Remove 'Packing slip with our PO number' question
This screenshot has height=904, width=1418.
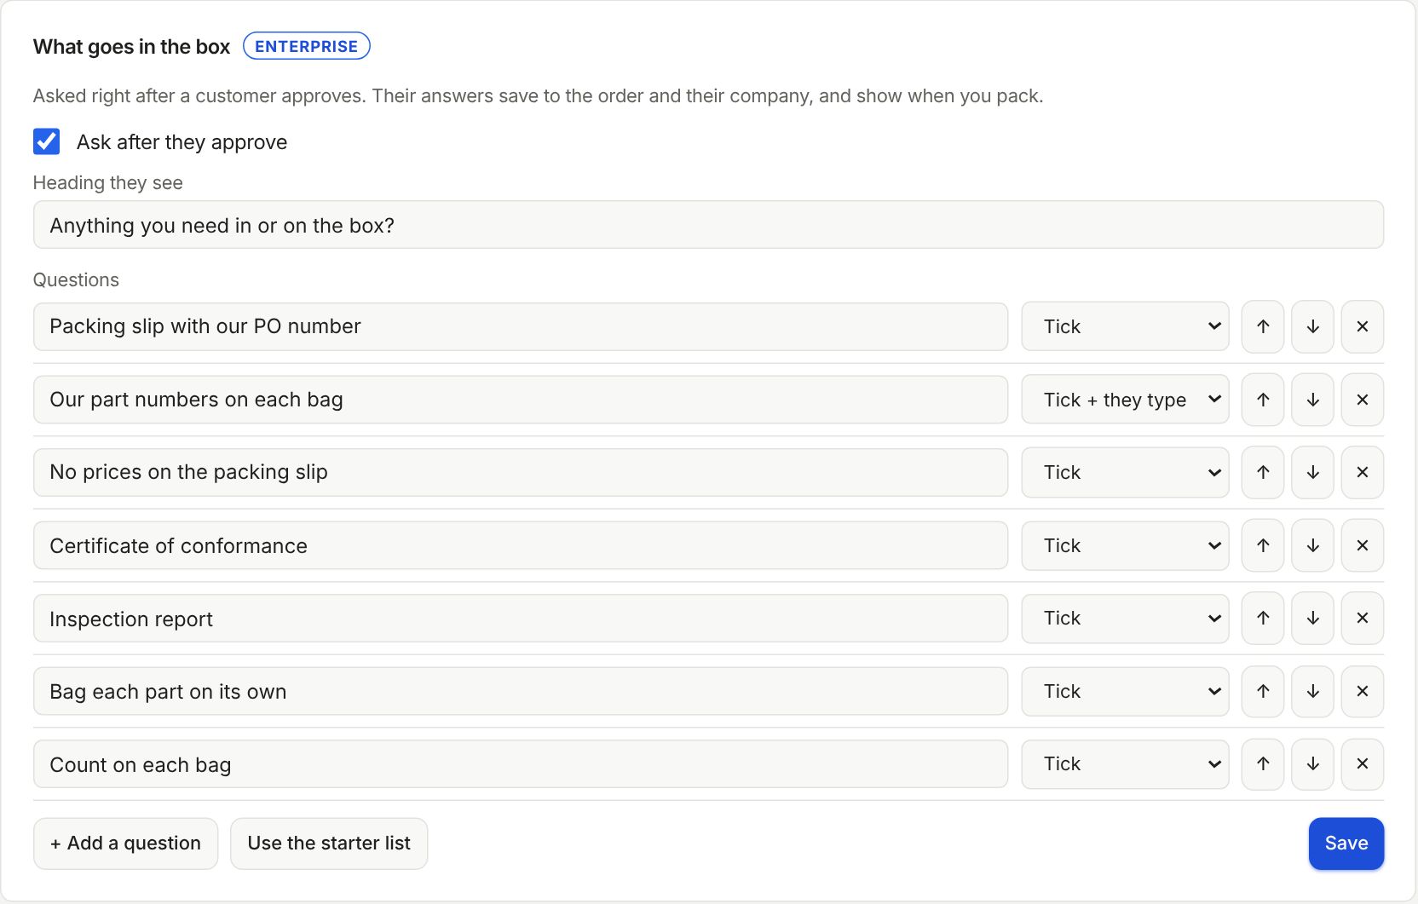tap(1363, 326)
